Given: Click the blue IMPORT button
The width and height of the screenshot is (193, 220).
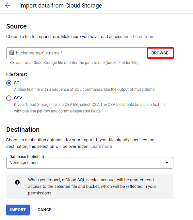Looking at the screenshot, I should 18,210.
